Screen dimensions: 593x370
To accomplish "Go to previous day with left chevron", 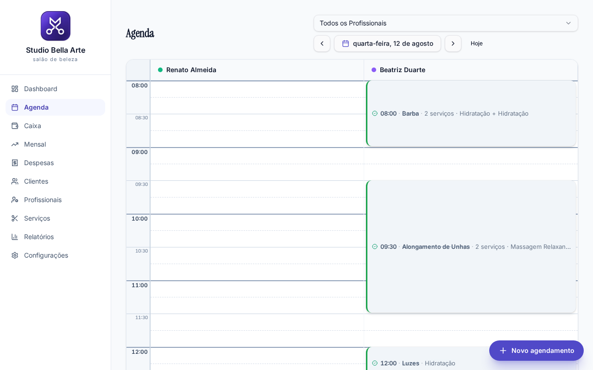I will pos(322,43).
